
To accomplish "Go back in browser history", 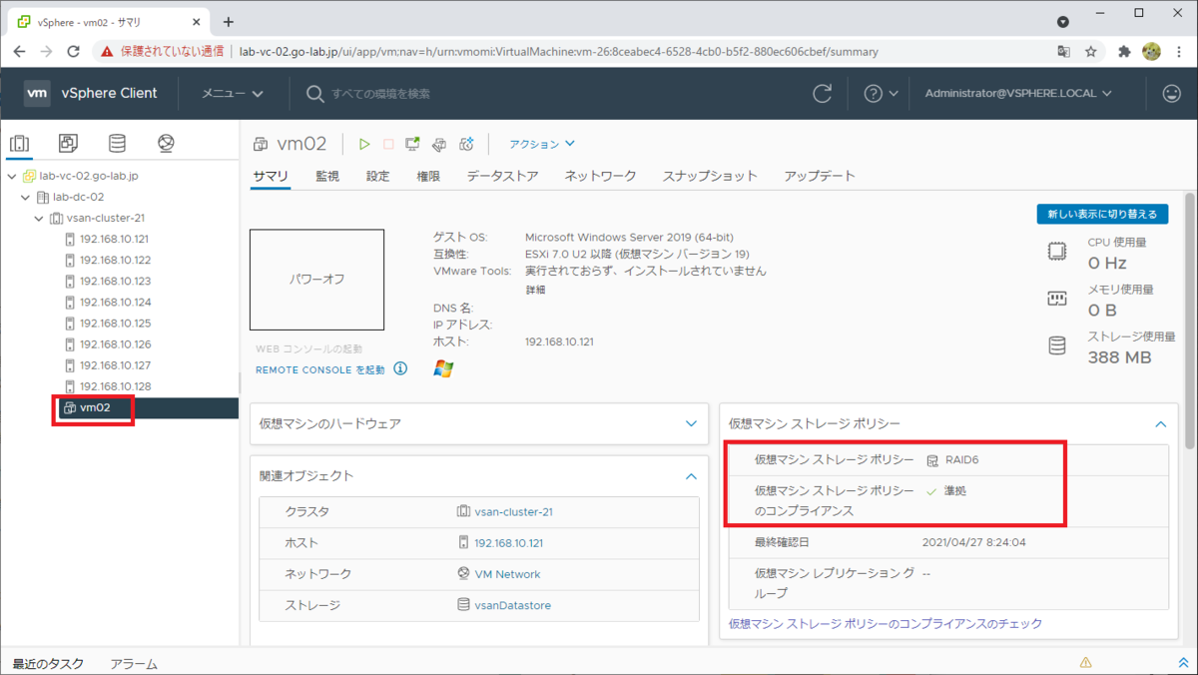I will coord(19,51).
